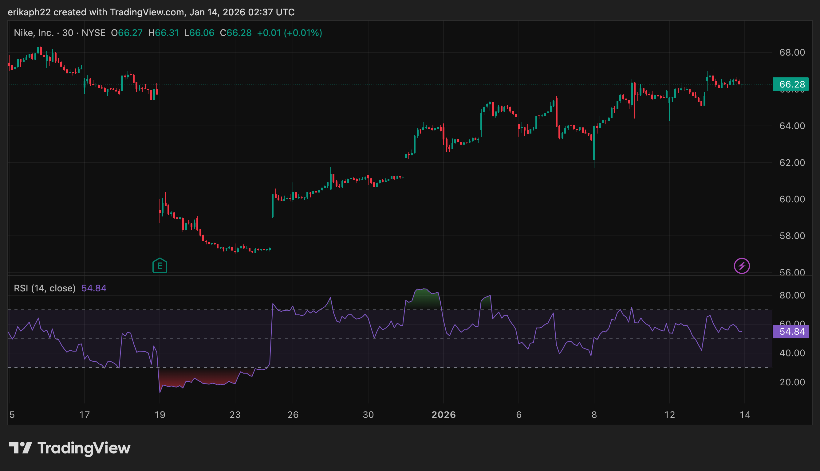Click the Nike, Inc. symbol name
This screenshot has height=471, width=820.
pos(34,33)
